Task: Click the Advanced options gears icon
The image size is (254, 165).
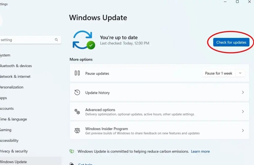Action: click(x=77, y=112)
